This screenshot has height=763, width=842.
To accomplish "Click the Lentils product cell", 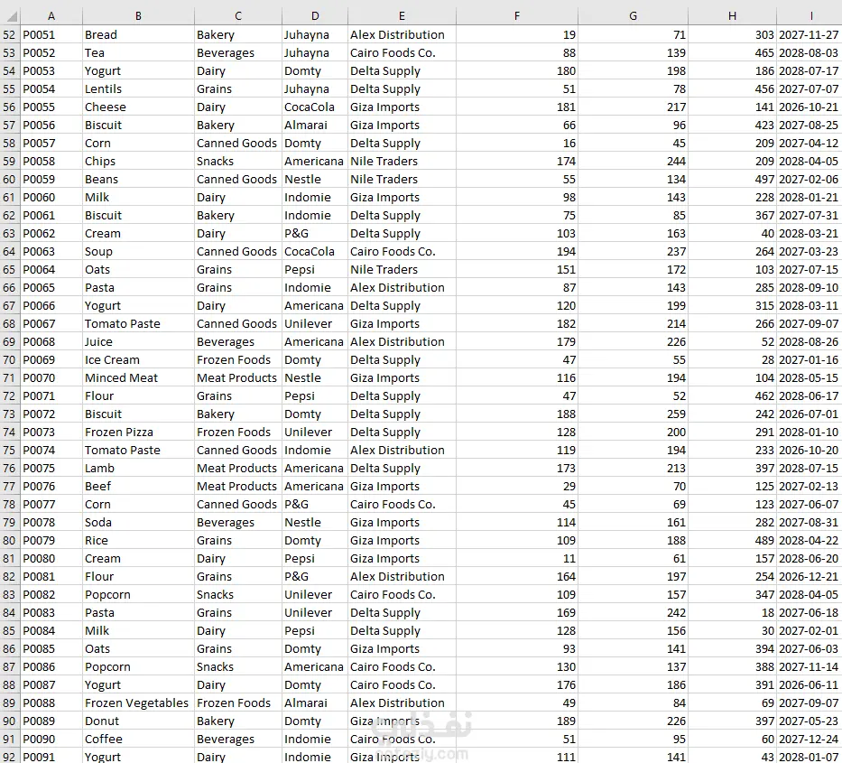I will (139, 89).
